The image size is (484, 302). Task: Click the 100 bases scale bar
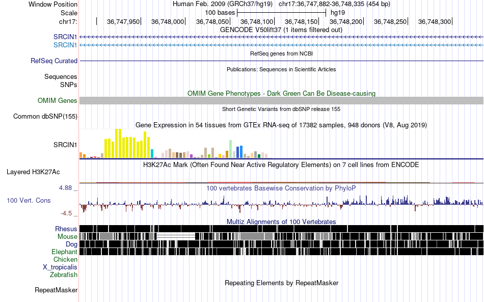282,13
